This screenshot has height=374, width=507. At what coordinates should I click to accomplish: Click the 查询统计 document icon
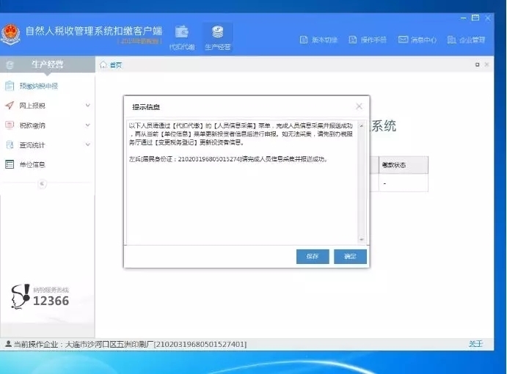click(10, 144)
